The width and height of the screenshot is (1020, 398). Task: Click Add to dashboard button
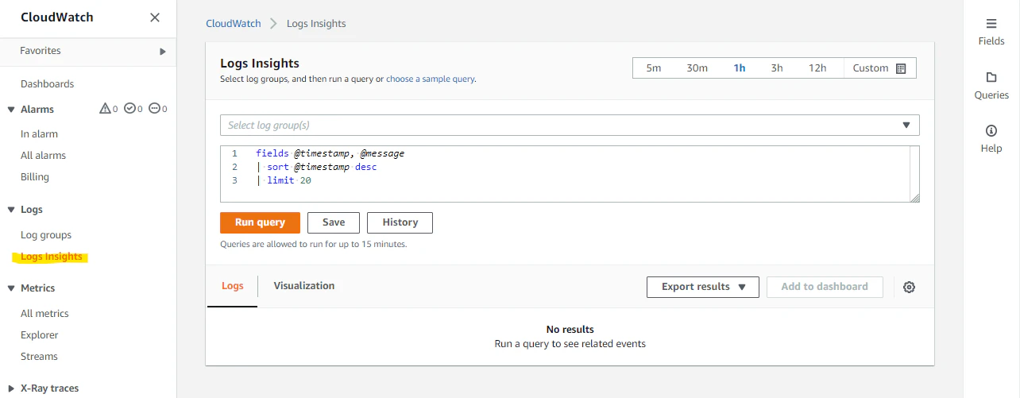coord(825,287)
